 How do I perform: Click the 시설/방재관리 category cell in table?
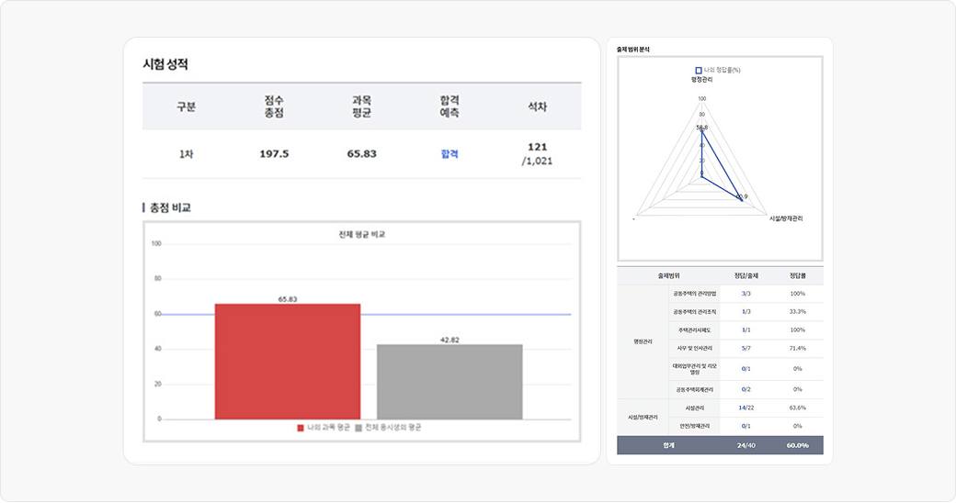point(643,417)
